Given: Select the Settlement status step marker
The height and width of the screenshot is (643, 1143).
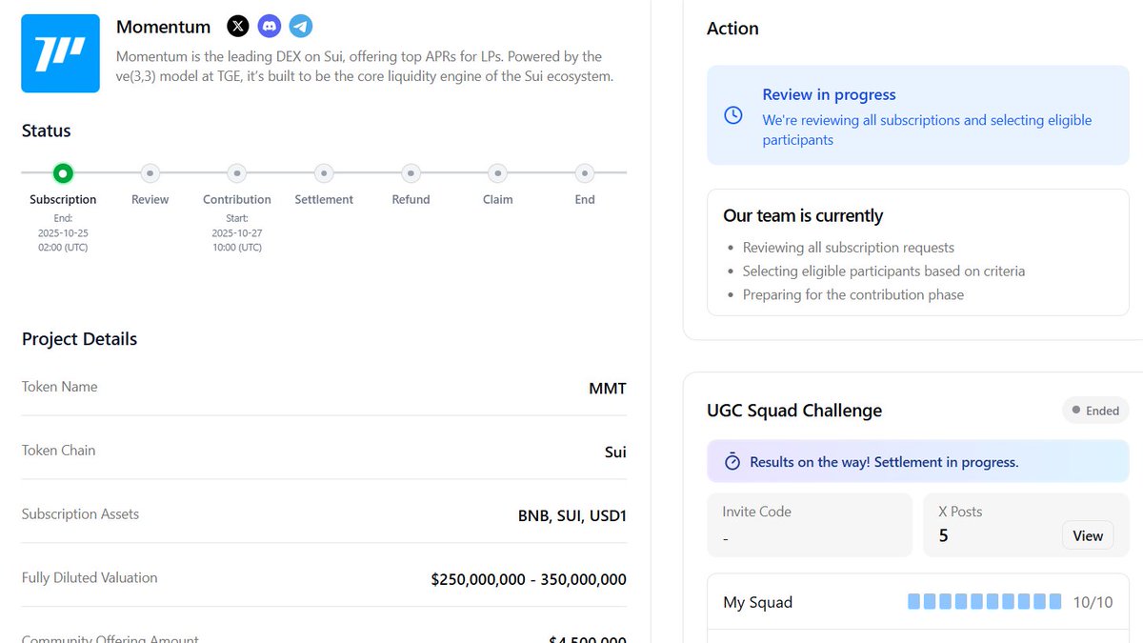Looking at the screenshot, I should point(324,173).
